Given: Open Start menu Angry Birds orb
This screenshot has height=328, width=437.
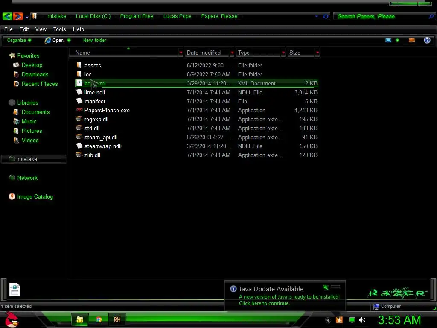Looking at the screenshot, I should point(12,319).
